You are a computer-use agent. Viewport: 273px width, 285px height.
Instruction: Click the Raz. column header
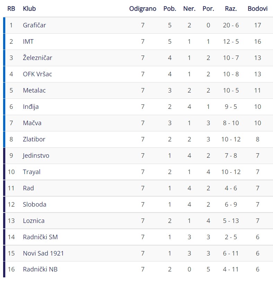(231, 9)
